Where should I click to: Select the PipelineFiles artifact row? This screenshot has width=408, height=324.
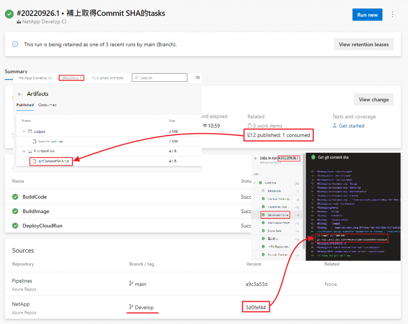point(109,151)
